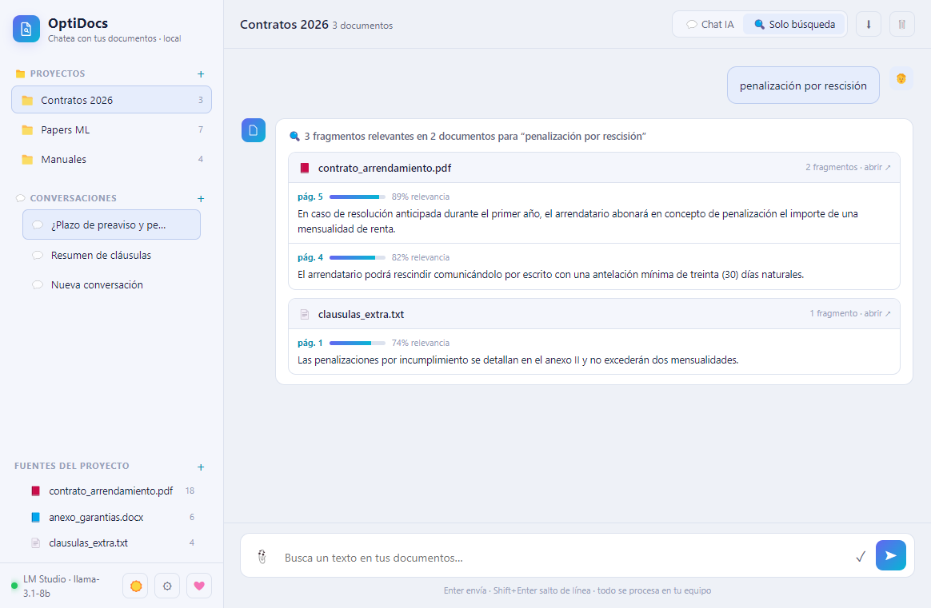Add a source to Fuentes del proyecto
This screenshot has height=608, width=931.
click(201, 467)
